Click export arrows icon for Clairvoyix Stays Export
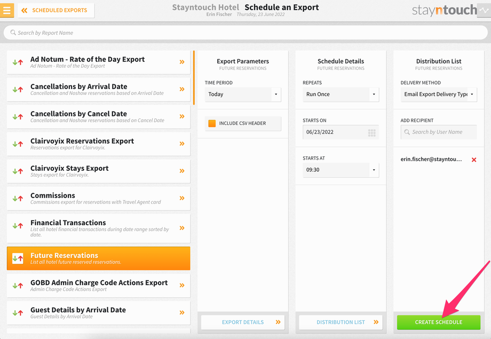 pos(18,171)
